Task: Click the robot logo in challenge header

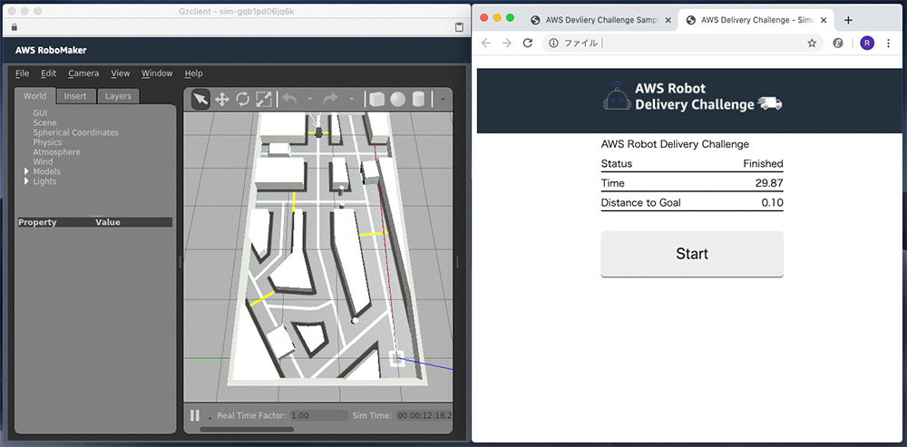Action: coord(617,95)
